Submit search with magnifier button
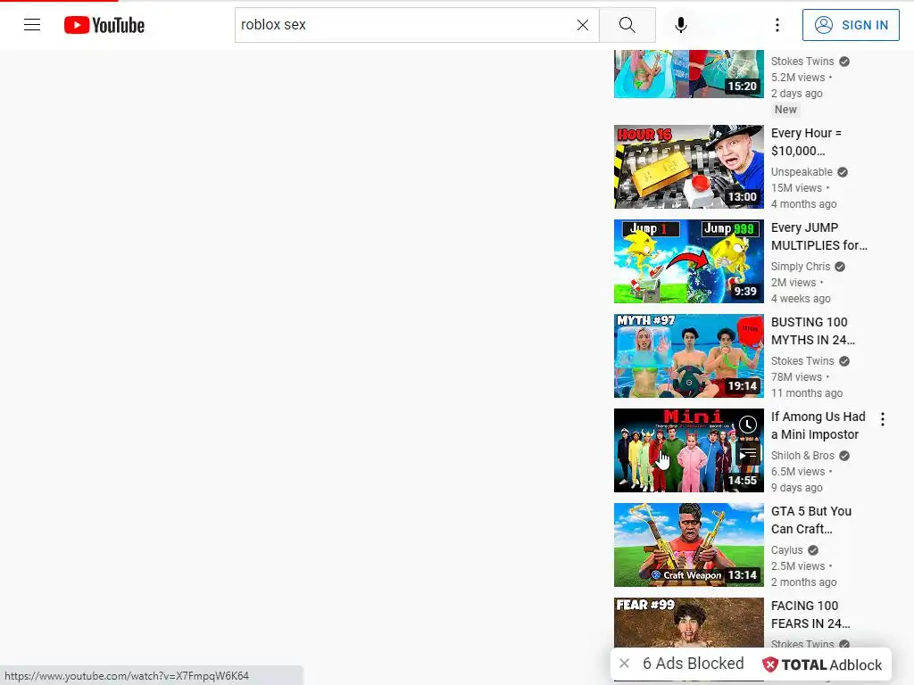The height and width of the screenshot is (685, 914). pyautogui.click(x=627, y=25)
